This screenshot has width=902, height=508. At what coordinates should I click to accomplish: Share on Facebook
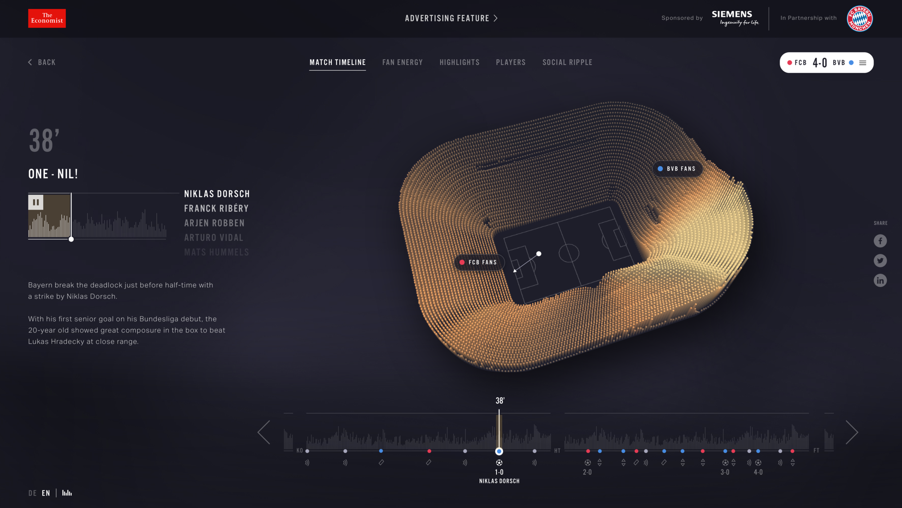[880, 241]
